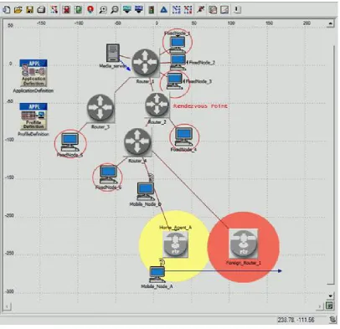Select the Profile Definition object
The width and height of the screenshot is (340, 329).
(x=33, y=116)
